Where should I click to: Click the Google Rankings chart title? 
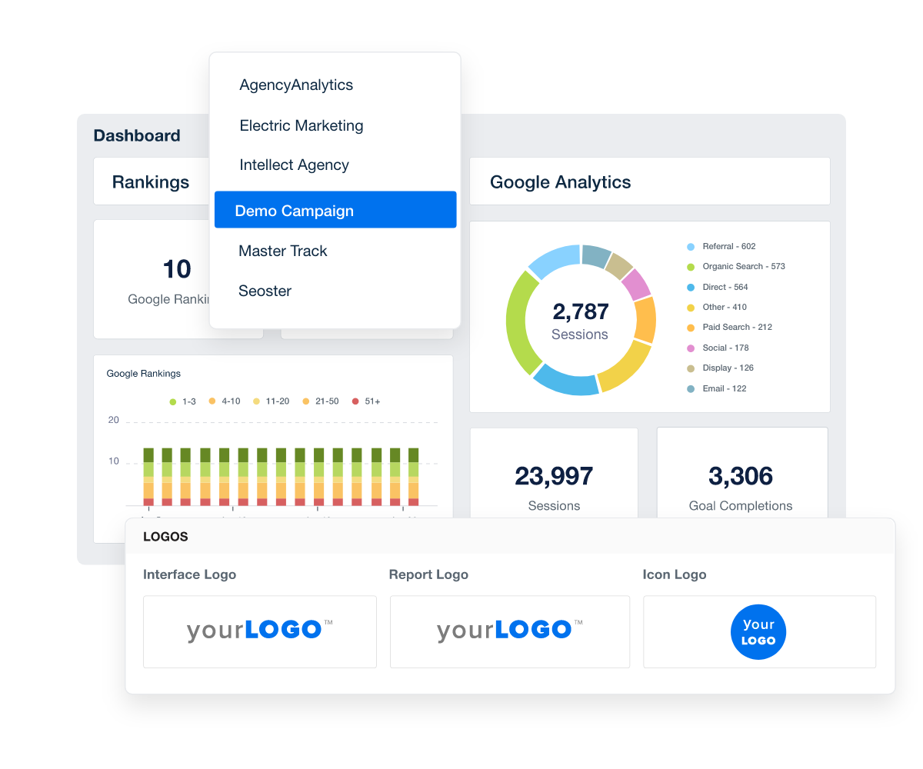144,374
